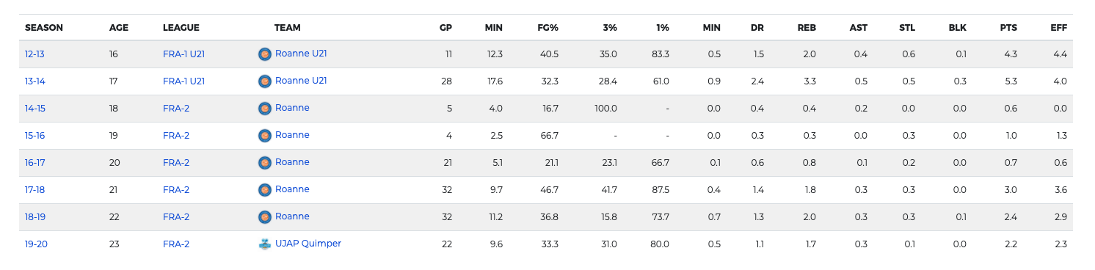Open UJAP Quimper team page
Image resolution: width=1095 pixels, height=270 pixels.
(x=308, y=244)
